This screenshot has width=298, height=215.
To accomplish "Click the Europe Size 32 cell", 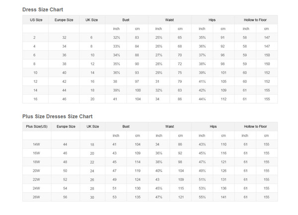I will [64, 38].
